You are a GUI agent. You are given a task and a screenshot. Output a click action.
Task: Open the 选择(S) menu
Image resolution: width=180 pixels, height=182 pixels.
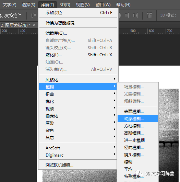28,5
